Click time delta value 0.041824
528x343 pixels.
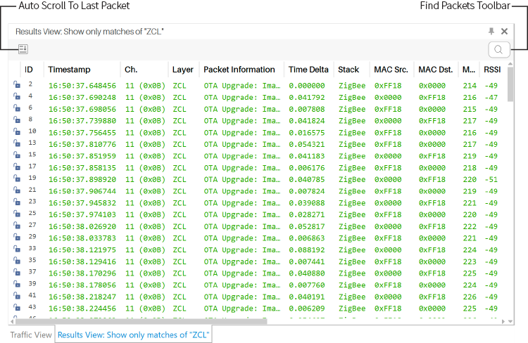[x=307, y=121]
